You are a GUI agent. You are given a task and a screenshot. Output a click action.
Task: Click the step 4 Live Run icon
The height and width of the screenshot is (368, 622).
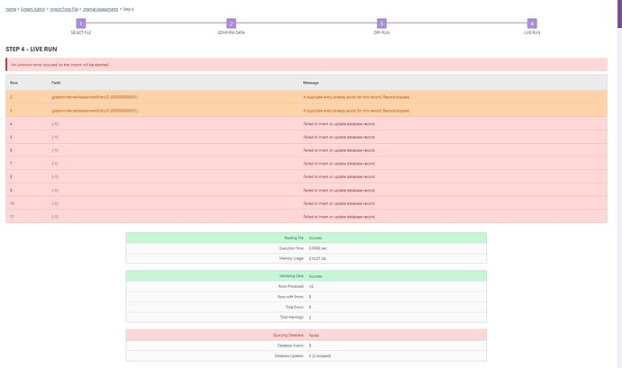(x=532, y=23)
